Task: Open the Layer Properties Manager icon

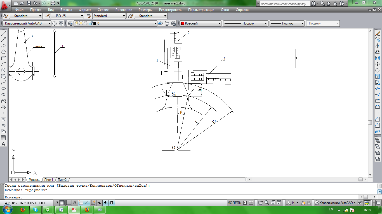Action: tap(70, 23)
